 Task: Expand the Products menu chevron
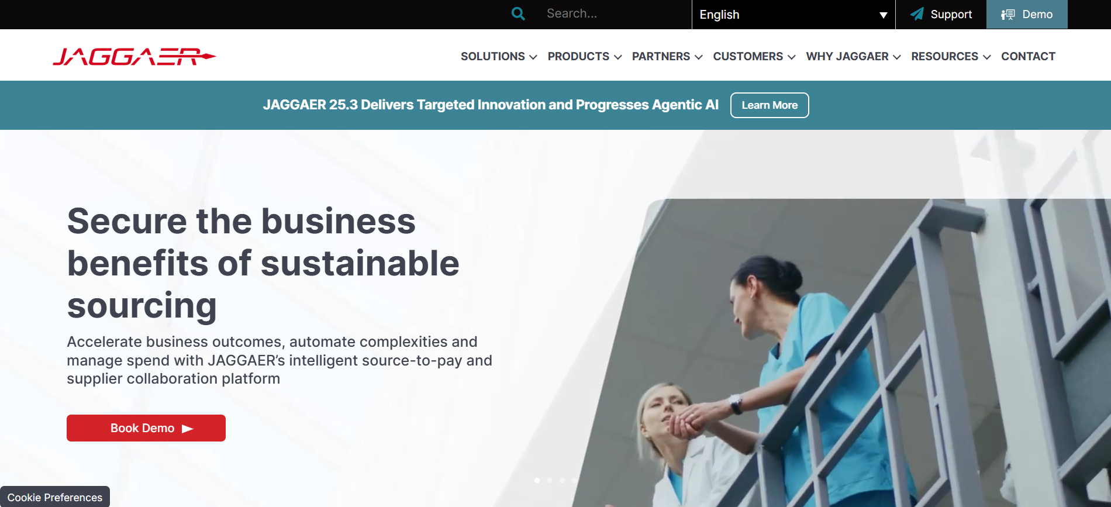618,57
